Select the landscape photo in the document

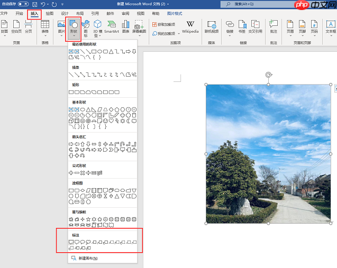point(268,154)
